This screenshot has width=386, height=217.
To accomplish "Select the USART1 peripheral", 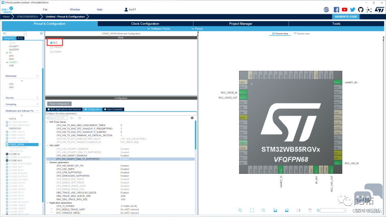I will pyautogui.click(x=13, y=62).
